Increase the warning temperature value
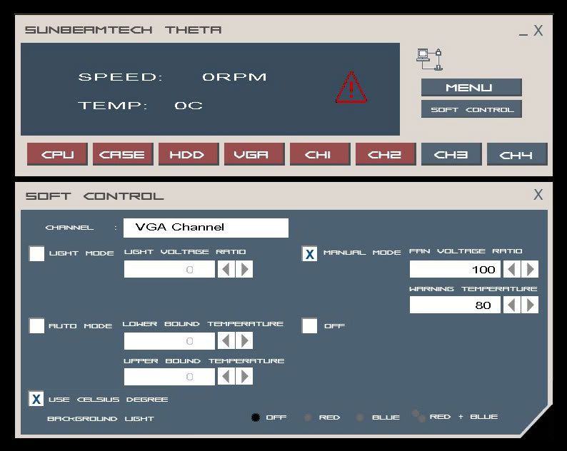This screenshot has height=451, width=567. coord(530,305)
